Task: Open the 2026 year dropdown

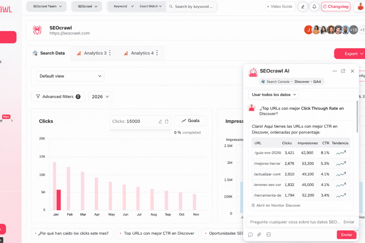Action: 100,97
